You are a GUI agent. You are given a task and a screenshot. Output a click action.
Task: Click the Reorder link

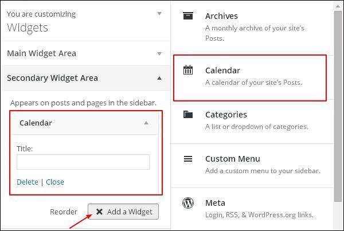[64, 212]
